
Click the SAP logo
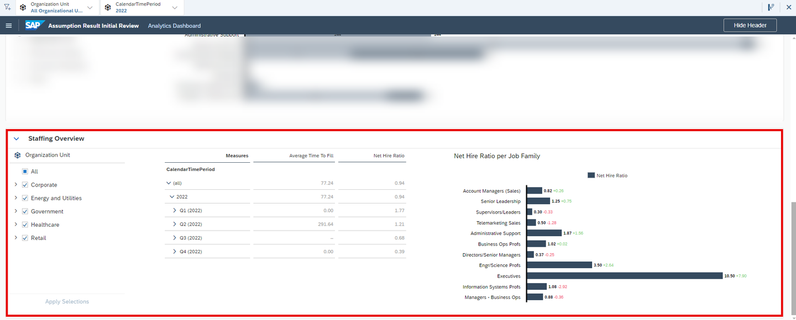tap(35, 25)
